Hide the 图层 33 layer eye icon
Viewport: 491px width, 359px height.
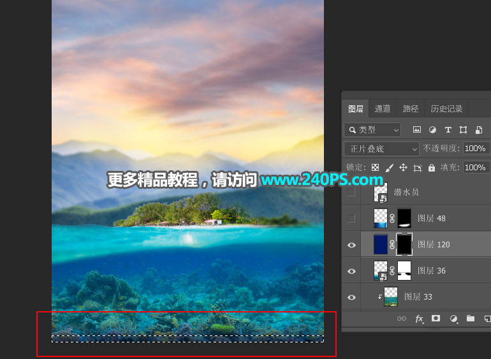click(351, 297)
